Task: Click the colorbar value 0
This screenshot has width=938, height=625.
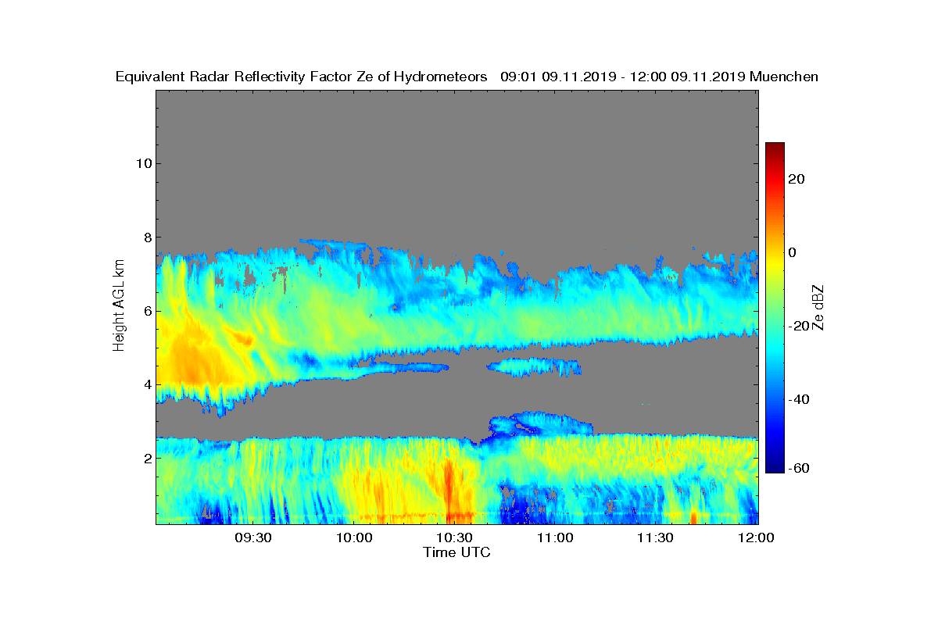Action: click(x=793, y=252)
